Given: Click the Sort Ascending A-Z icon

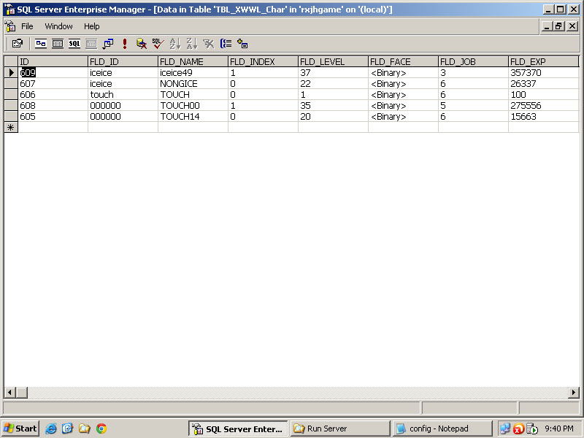Looking at the screenshot, I should pyautogui.click(x=174, y=44).
